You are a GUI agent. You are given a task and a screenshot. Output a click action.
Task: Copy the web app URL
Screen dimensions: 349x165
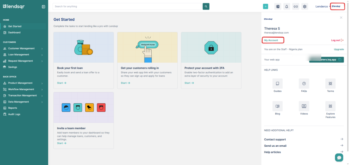340,60
